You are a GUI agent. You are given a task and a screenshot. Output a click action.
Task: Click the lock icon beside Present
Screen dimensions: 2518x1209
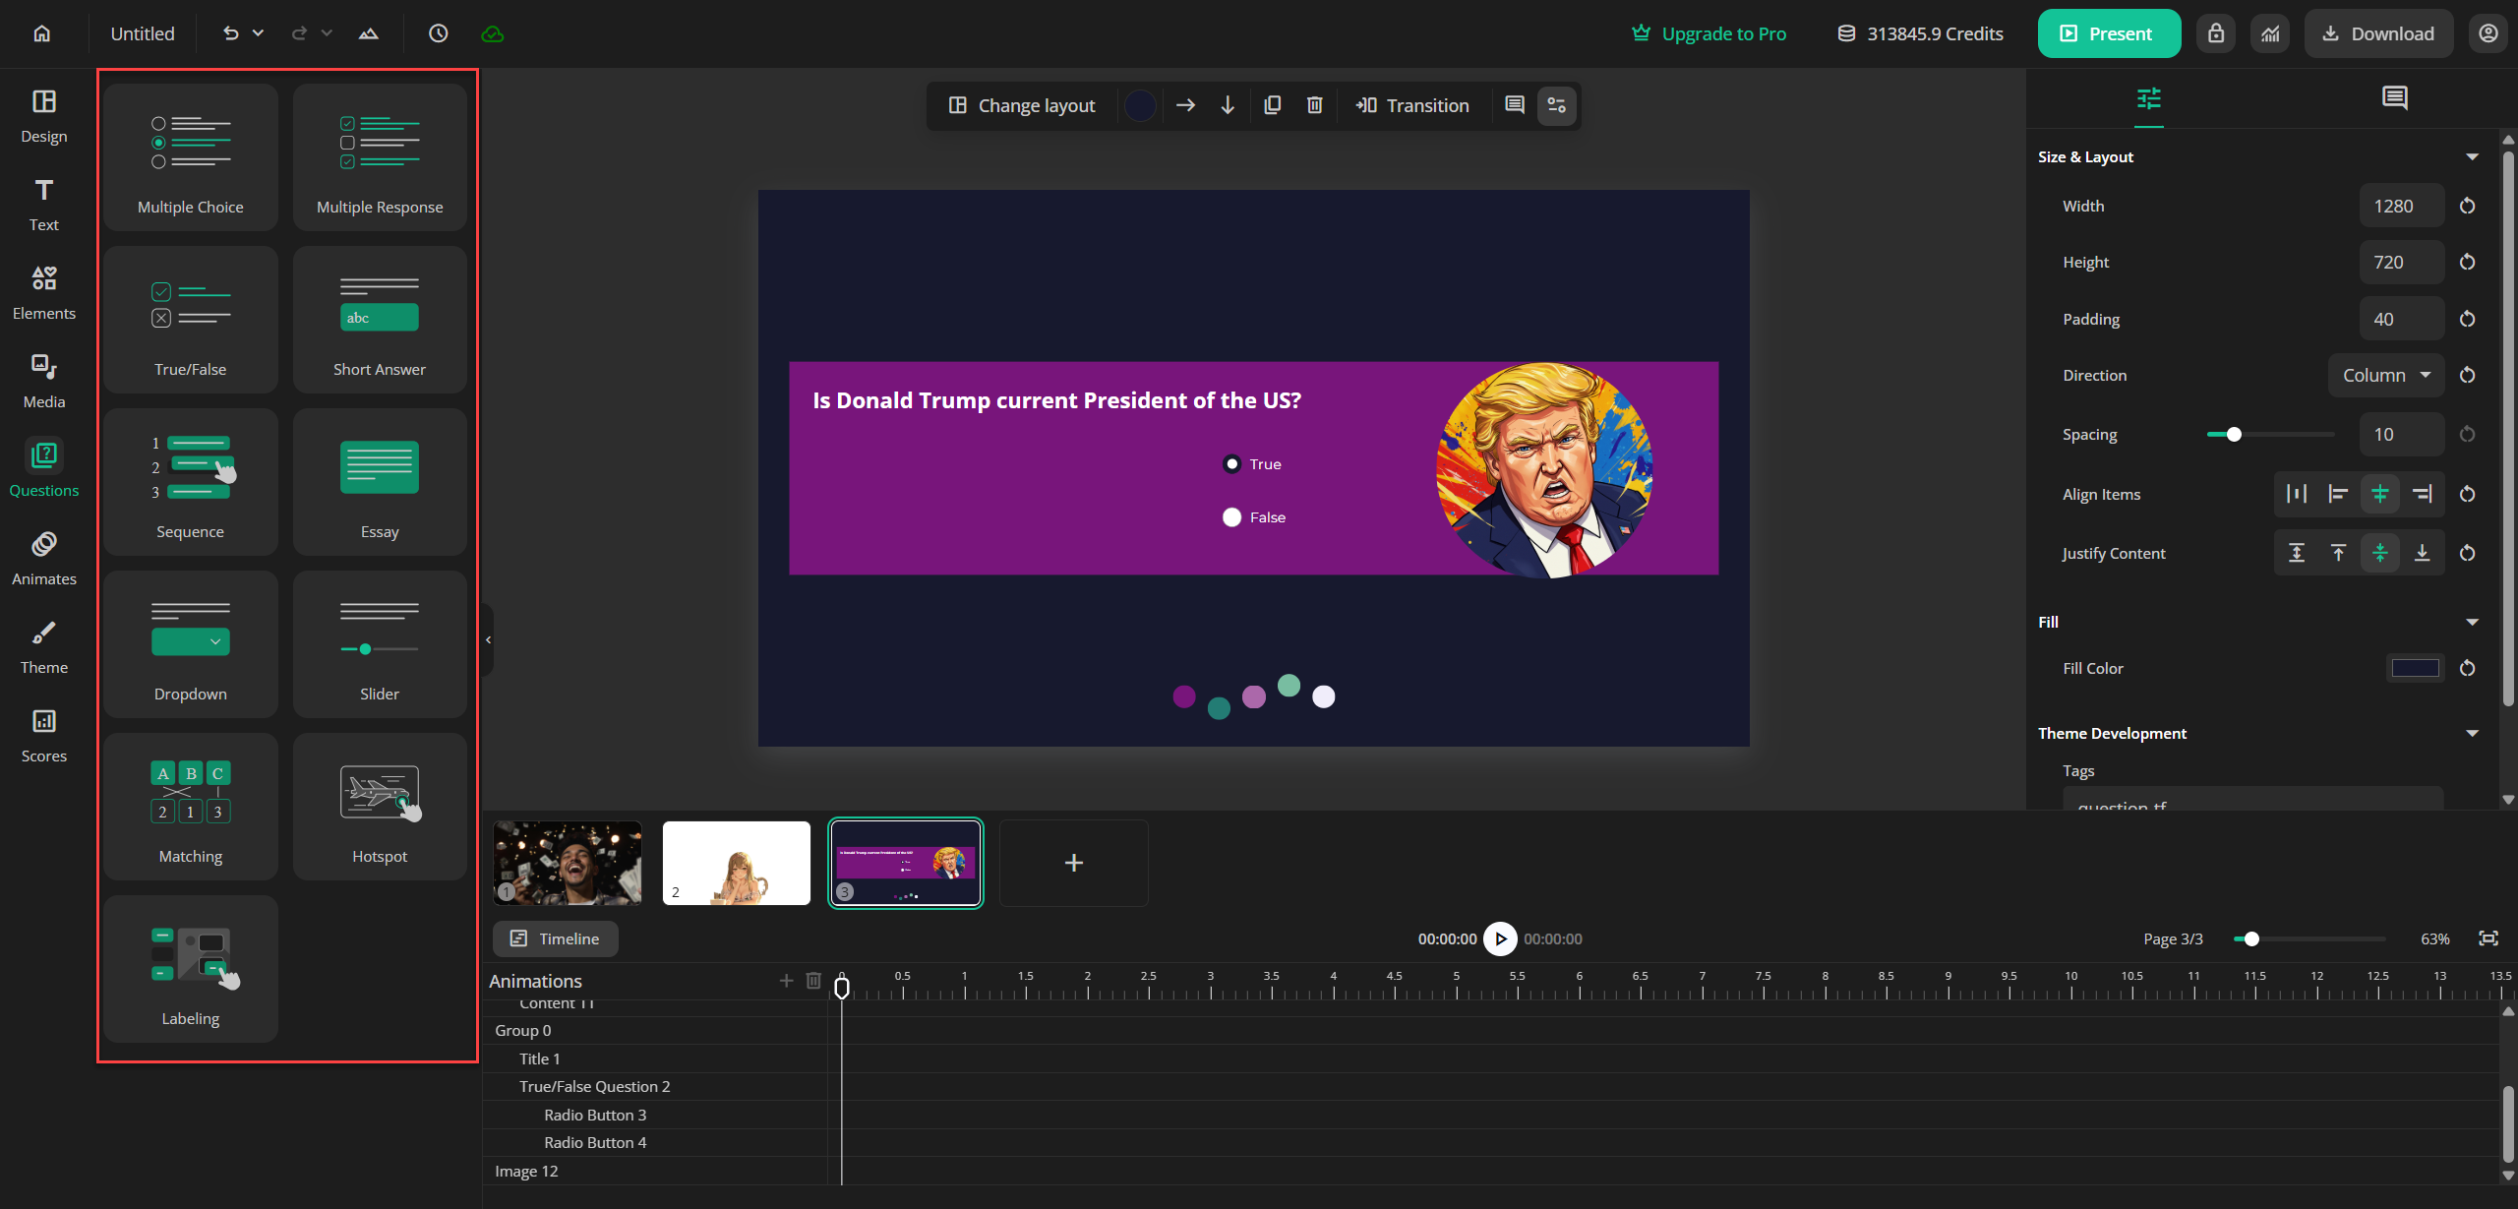click(x=2216, y=33)
